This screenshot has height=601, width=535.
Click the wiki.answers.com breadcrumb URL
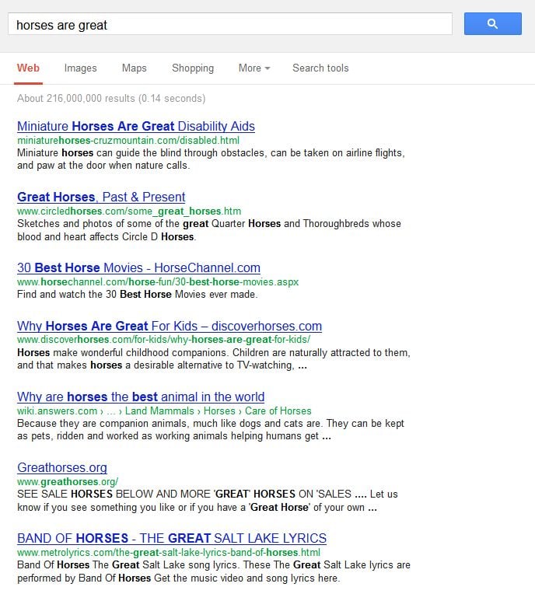57,411
